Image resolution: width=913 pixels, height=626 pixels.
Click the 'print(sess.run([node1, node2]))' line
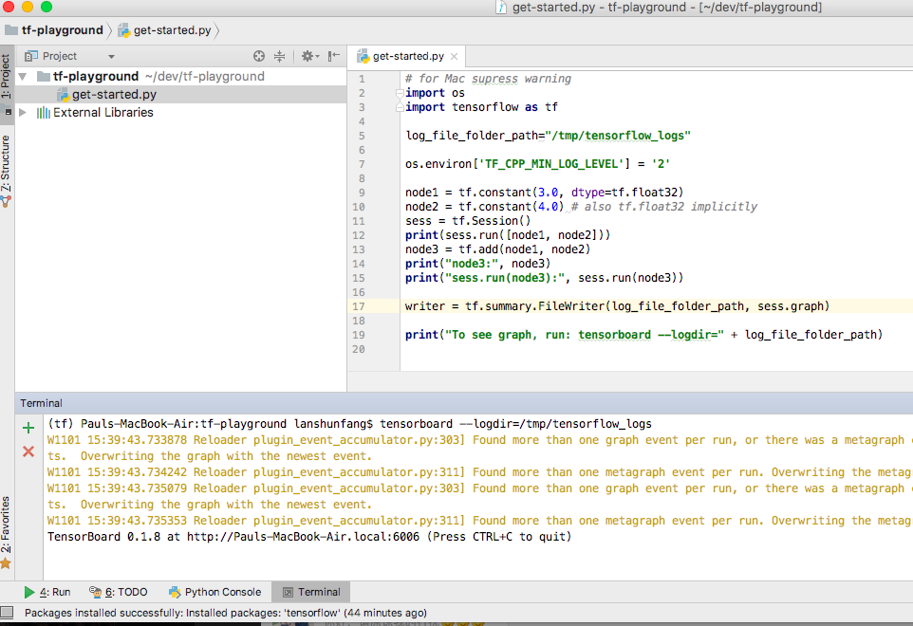(x=508, y=235)
